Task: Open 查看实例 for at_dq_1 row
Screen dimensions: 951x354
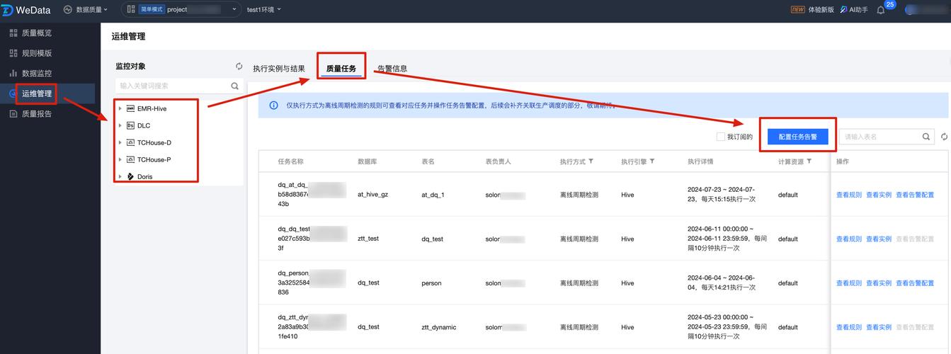Action: tap(879, 195)
